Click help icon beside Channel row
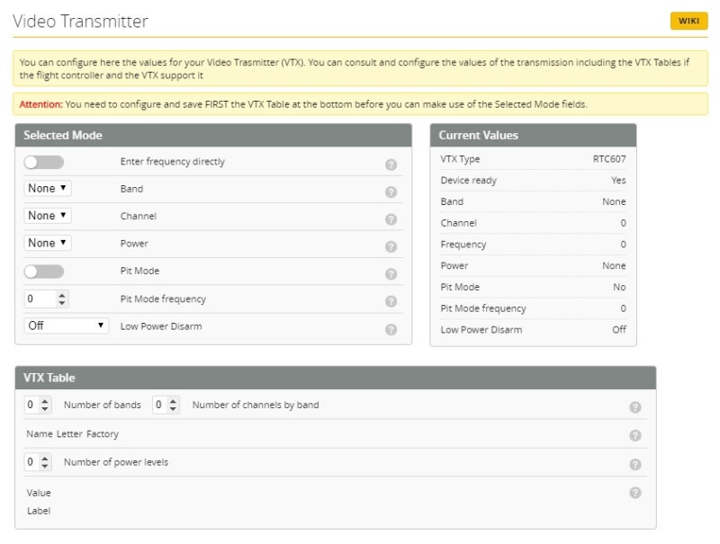This screenshot has height=544, width=720. (391, 219)
